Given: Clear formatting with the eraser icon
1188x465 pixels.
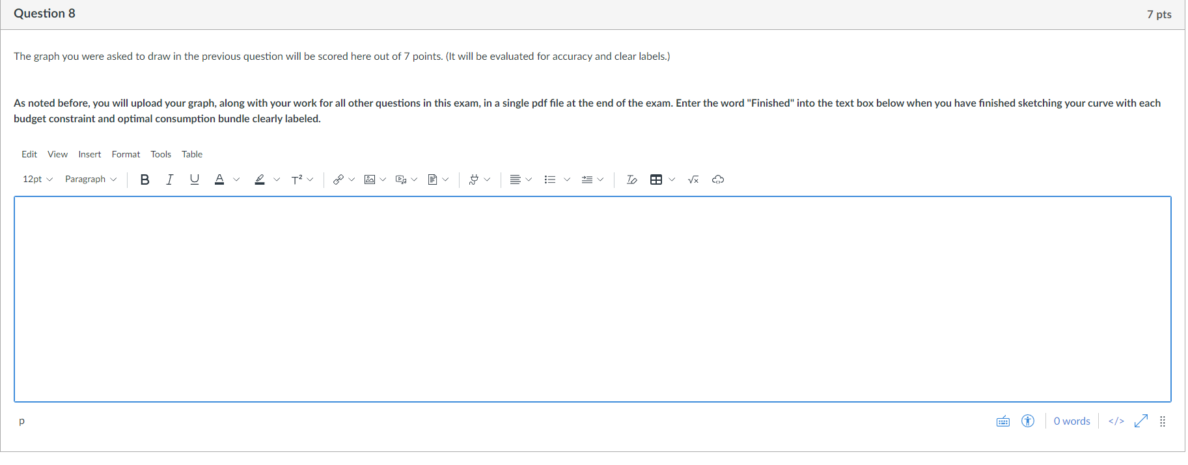Looking at the screenshot, I should point(631,179).
